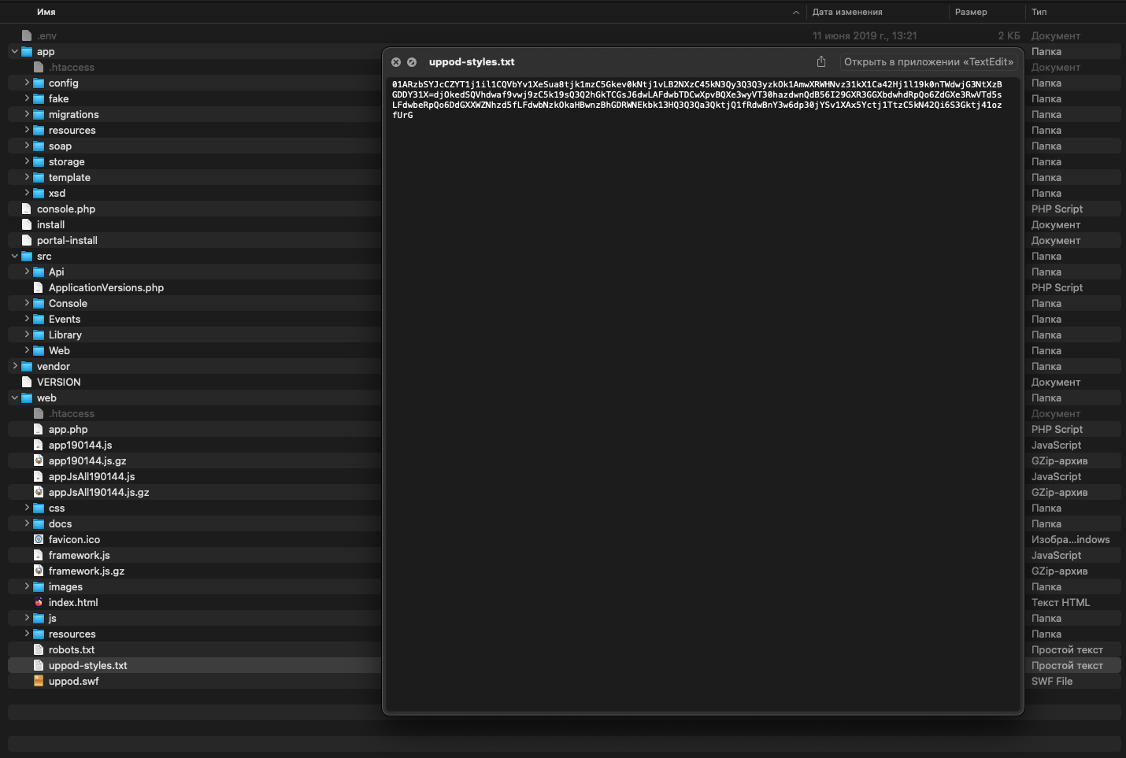Viewport: 1126px width, 758px height.
Task: Select appJsAll190144.js.gz file name
Action: (x=98, y=492)
